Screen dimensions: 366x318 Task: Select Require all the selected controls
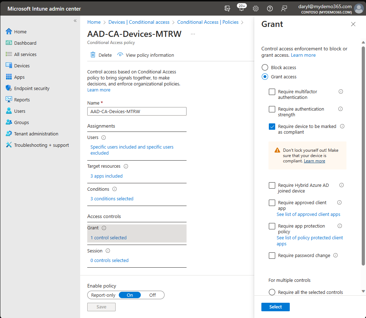point(272,292)
